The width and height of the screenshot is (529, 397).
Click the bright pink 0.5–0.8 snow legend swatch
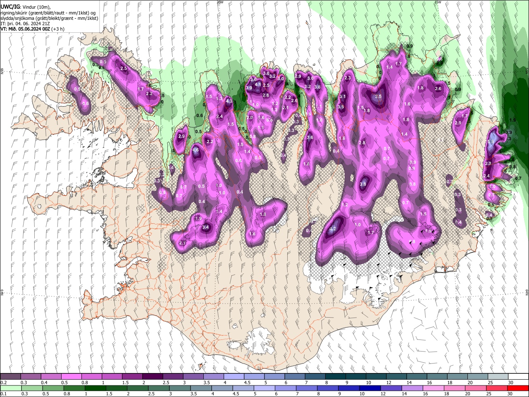pyautogui.click(x=71, y=377)
